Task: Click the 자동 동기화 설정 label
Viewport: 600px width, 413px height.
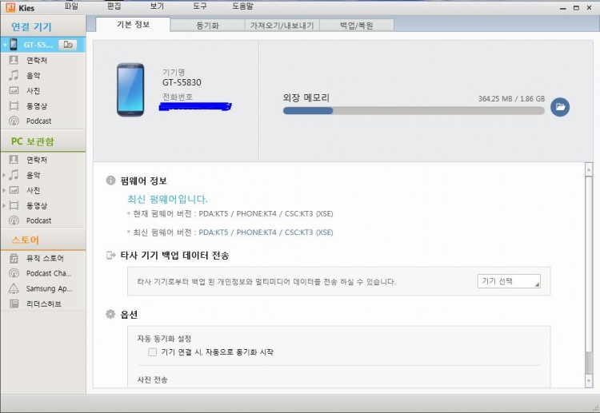Action: 164,339
